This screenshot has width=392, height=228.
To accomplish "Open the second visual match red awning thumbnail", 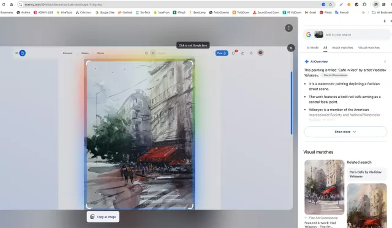I will (x=367, y=205).
